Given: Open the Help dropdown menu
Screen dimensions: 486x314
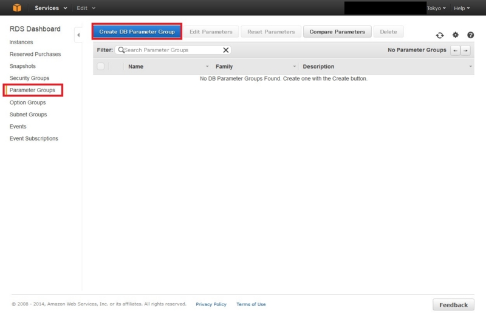Looking at the screenshot, I should (462, 8).
